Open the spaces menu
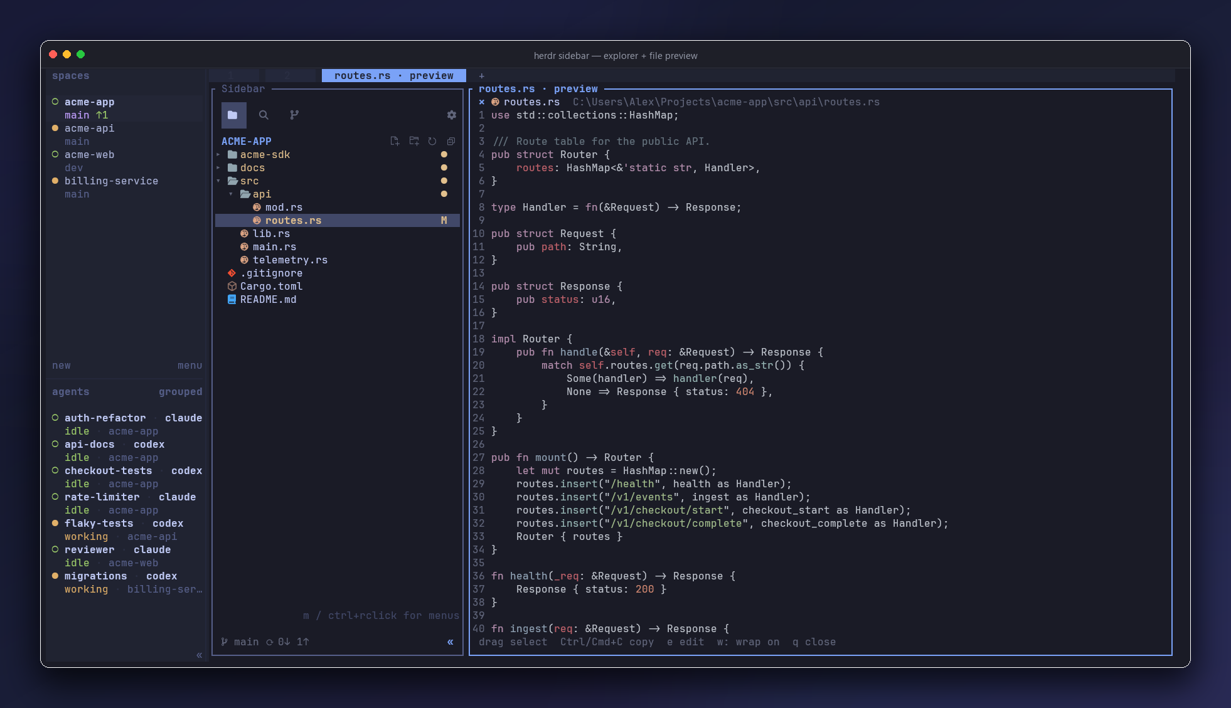The height and width of the screenshot is (708, 1231). [189, 366]
